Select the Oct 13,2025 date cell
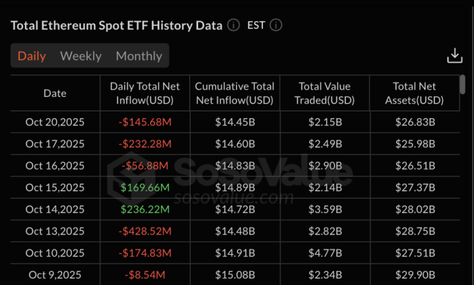Image resolution: width=474 pixels, height=285 pixels. coord(55,231)
